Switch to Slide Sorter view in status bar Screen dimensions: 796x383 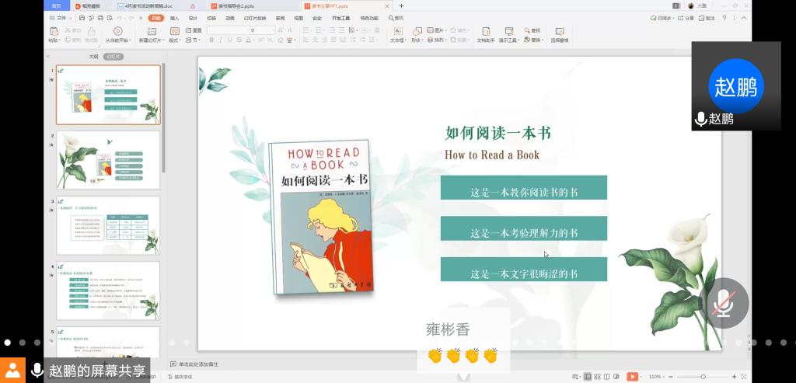coord(598,377)
